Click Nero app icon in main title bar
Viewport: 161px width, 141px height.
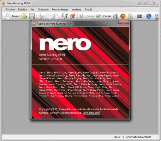[x=4, y=3]
